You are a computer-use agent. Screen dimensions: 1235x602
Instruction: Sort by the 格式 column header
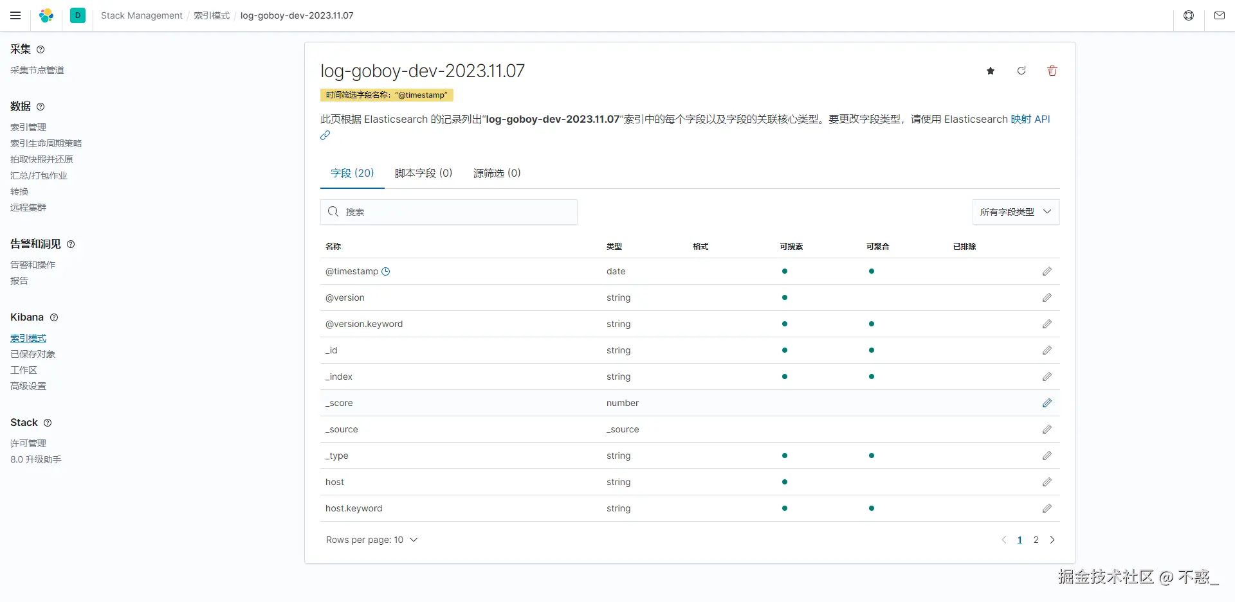[x=700, y=247]
